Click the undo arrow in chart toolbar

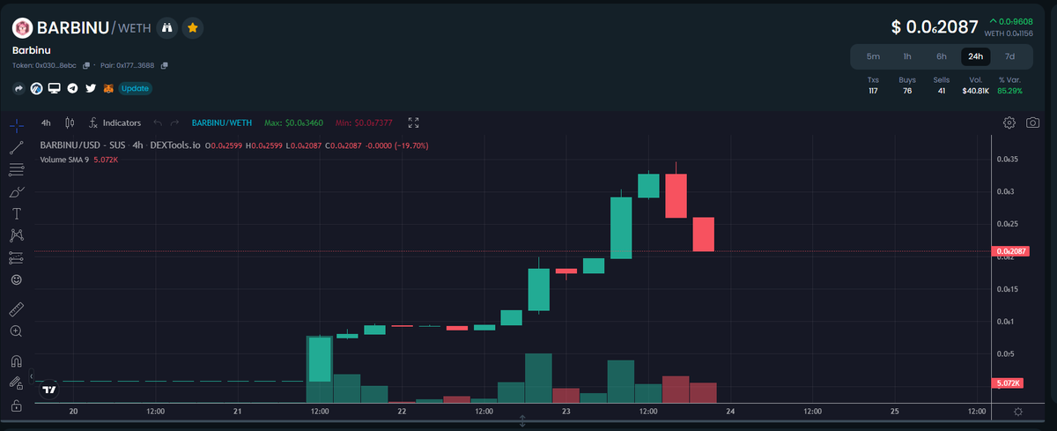pos(159,123)
